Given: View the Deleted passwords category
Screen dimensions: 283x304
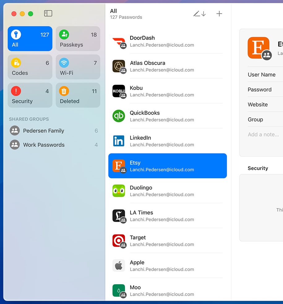Looking at the screenshot, I should point(78,95).
